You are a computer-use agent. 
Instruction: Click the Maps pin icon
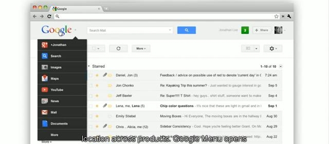45,78
